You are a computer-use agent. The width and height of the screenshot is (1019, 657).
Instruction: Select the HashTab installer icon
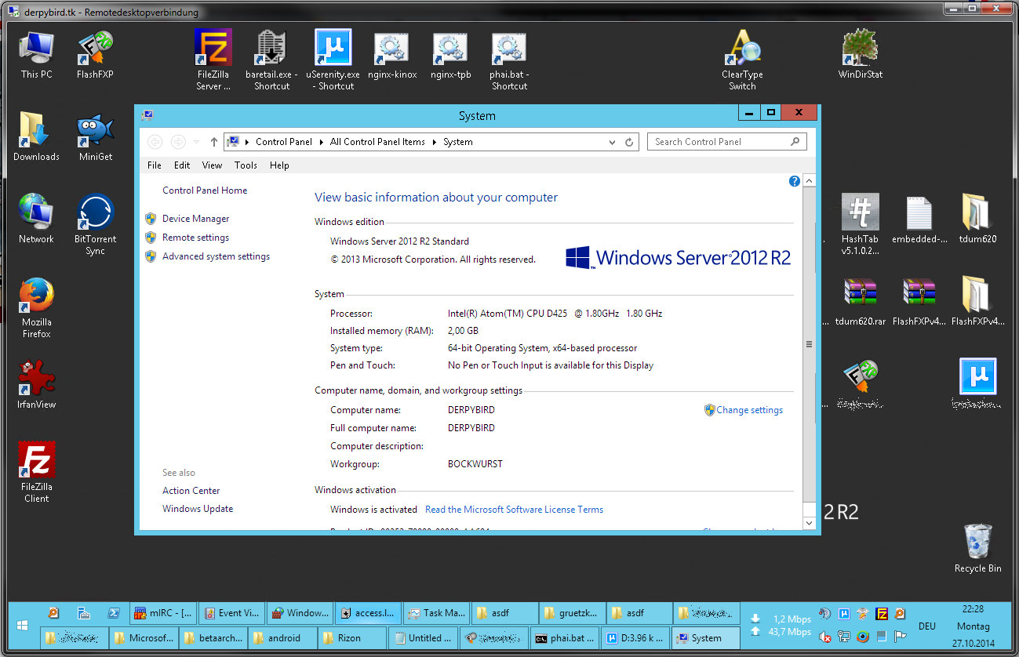(x=860, y=225)
